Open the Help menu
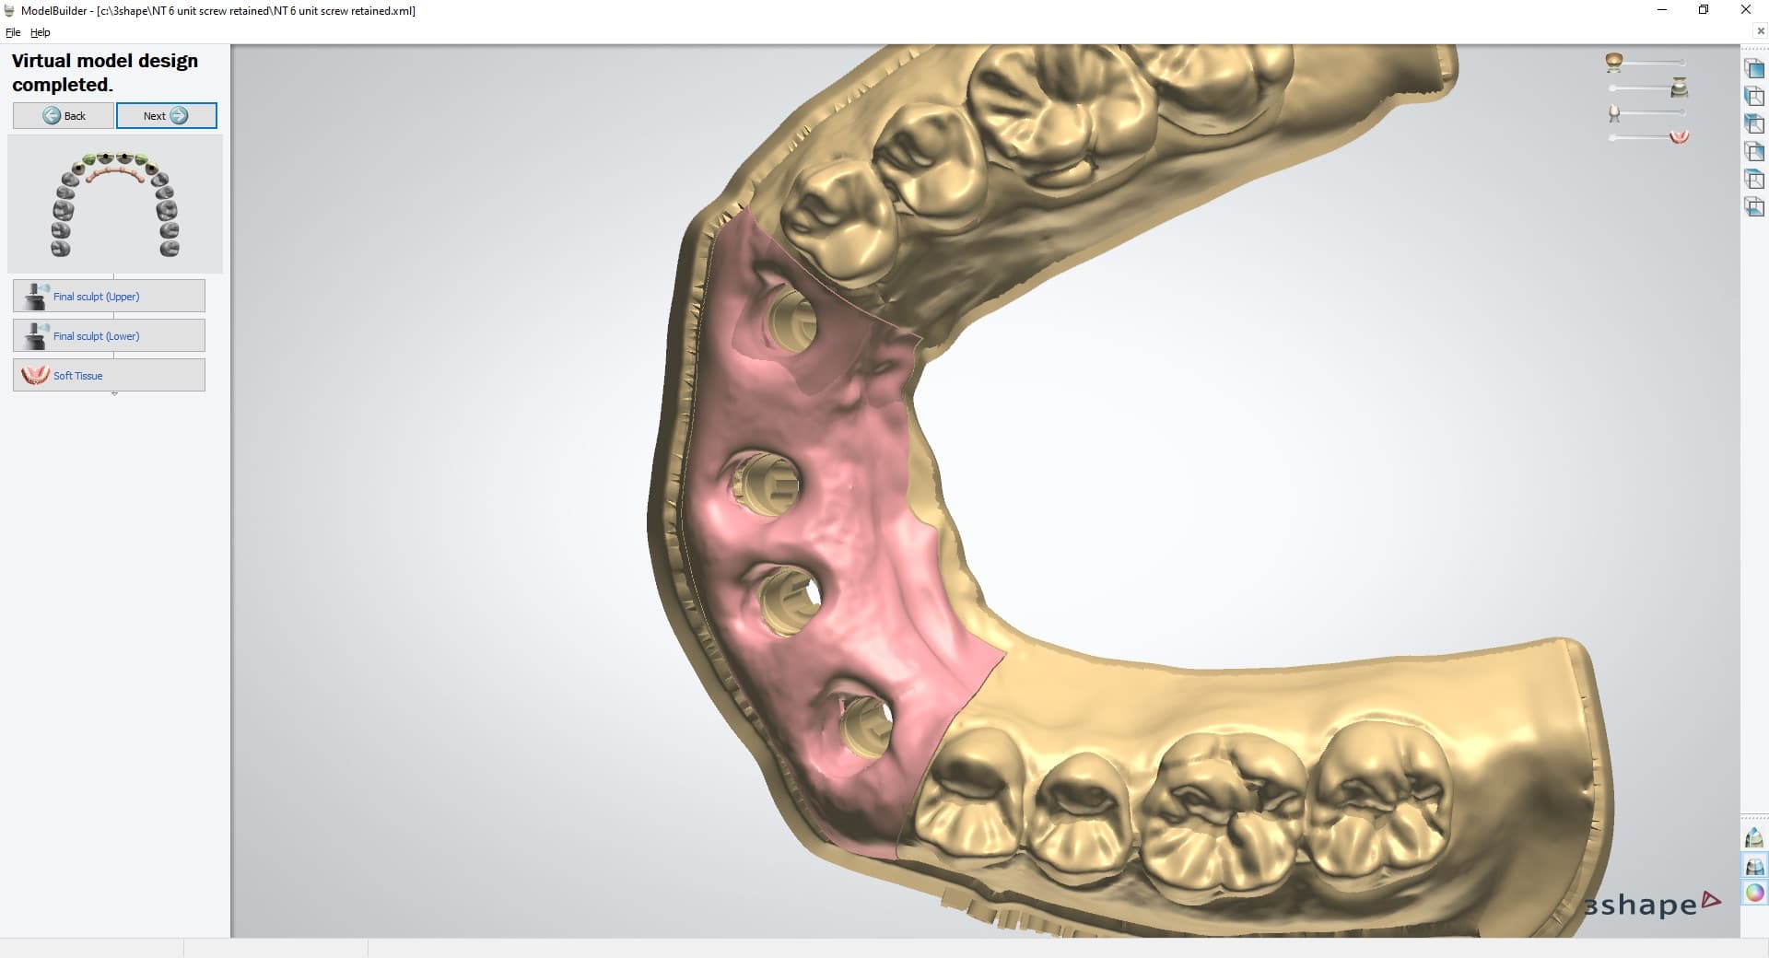Image resolution: width=1769 pixels, height=958 pixels. 41,31
